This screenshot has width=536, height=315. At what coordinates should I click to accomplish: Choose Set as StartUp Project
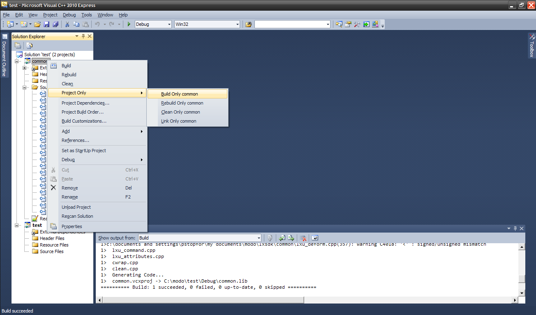(x=97, y=151)
